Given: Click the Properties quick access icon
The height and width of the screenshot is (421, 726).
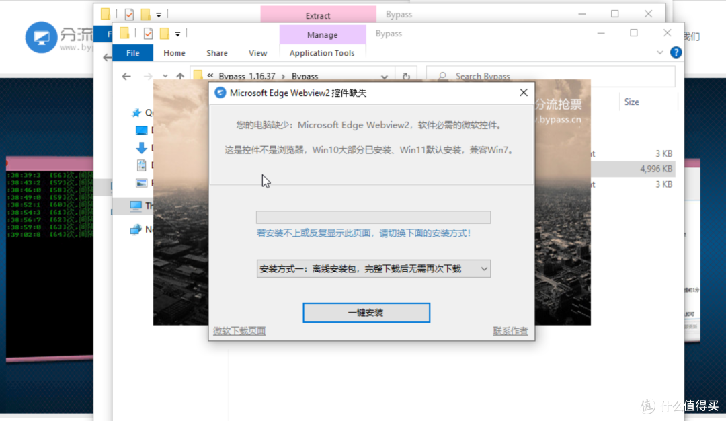Looking at the screenshot, I should [148, 34].
